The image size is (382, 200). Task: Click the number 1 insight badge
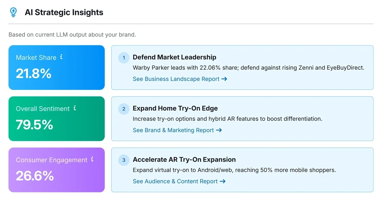[x=124, y=58]
